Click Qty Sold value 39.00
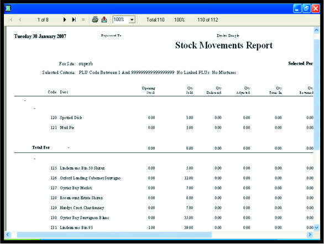This screenshot has height=244, width=324. click(x=189, y=227)
